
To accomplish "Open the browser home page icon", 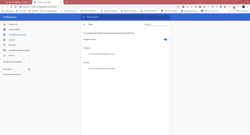I will point(15,7).
